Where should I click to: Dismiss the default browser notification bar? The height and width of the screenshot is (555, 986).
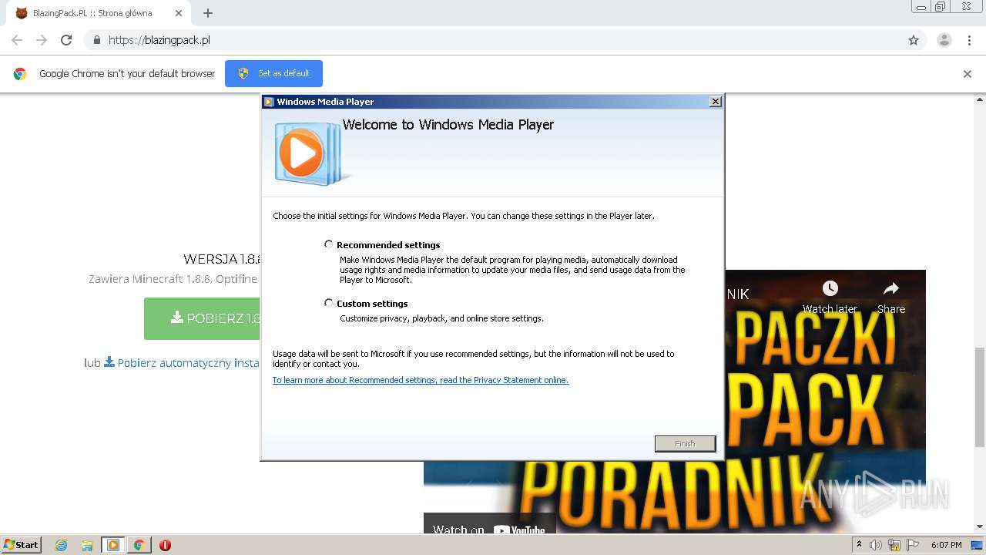click(x=968, y=74)
